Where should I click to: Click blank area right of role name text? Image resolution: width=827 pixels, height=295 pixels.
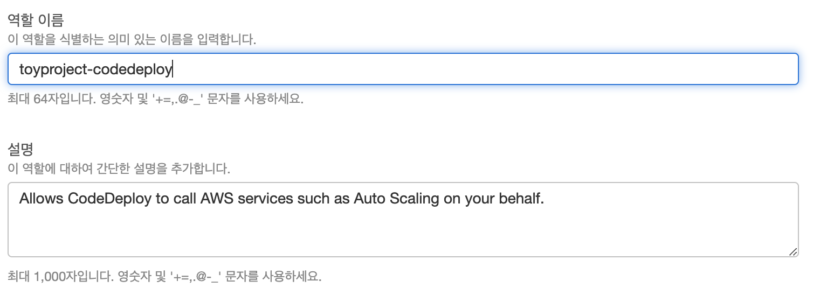point(485,69)
